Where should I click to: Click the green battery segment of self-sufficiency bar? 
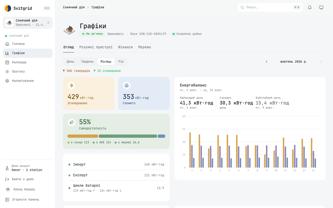click(x=128, y=136)
